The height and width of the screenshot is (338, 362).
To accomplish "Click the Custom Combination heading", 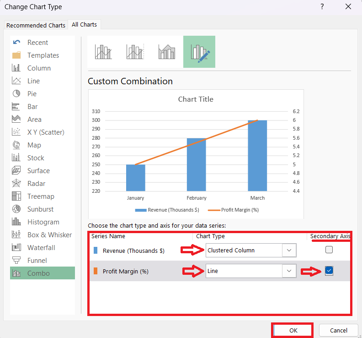I will pos(130,81).
